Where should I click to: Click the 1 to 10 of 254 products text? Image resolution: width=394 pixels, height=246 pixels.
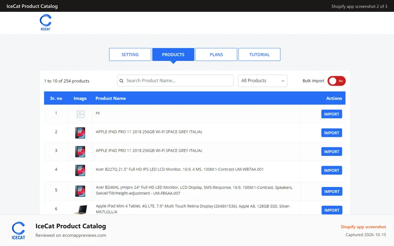click(67, 81)
